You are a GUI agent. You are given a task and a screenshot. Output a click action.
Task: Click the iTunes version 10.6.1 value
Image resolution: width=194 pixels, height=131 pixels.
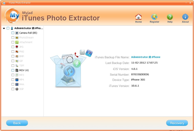coord(135,86)
